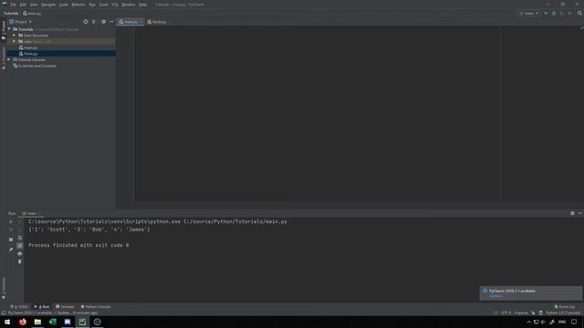Screen dimensions: 584x328
Task: Open the Edit menu
Action: click(x=23, y=5)
